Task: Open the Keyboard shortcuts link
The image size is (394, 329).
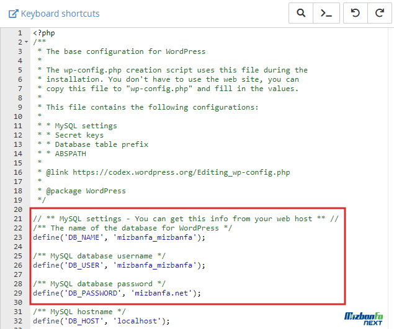Action: [x=60, y=14]
